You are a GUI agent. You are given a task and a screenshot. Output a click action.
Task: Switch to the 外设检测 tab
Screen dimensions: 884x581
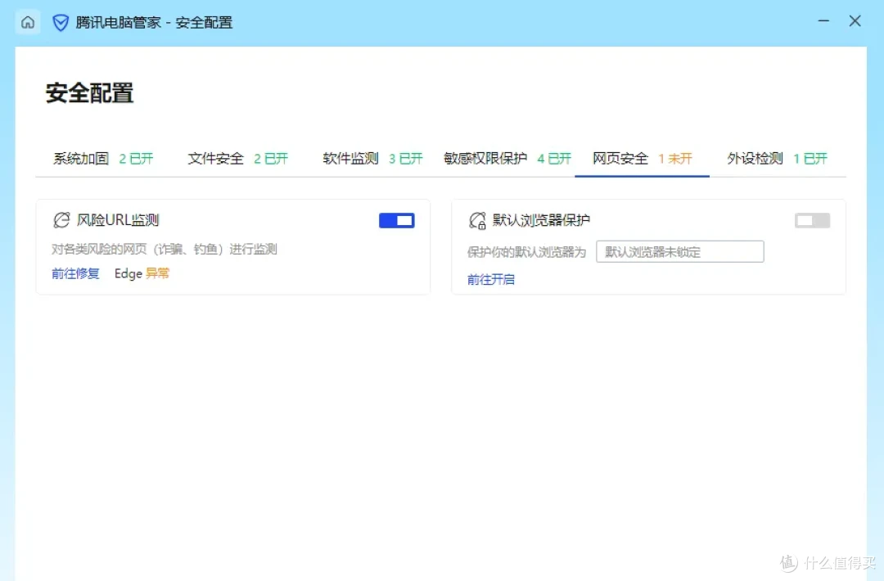point(777,159)
